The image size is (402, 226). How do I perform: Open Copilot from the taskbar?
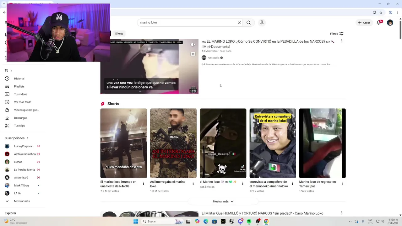[197, 221]
